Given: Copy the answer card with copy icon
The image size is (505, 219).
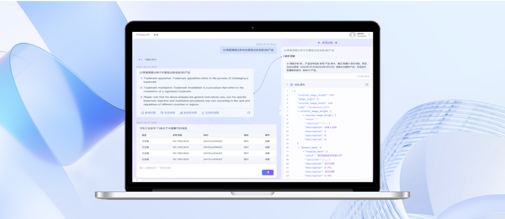Looking at the screenshot, I should click(249, 113).
